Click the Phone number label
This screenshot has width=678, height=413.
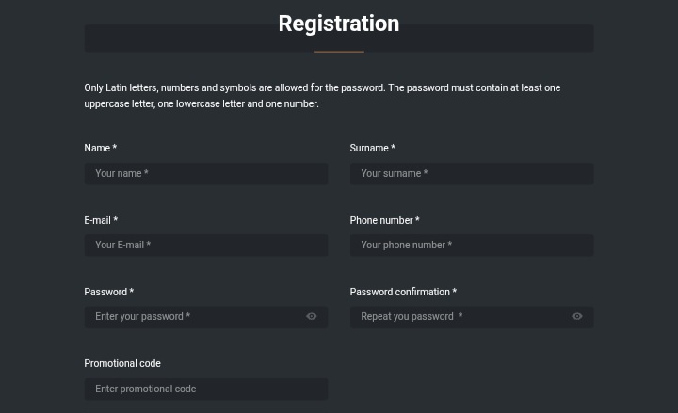coord(384,220)
